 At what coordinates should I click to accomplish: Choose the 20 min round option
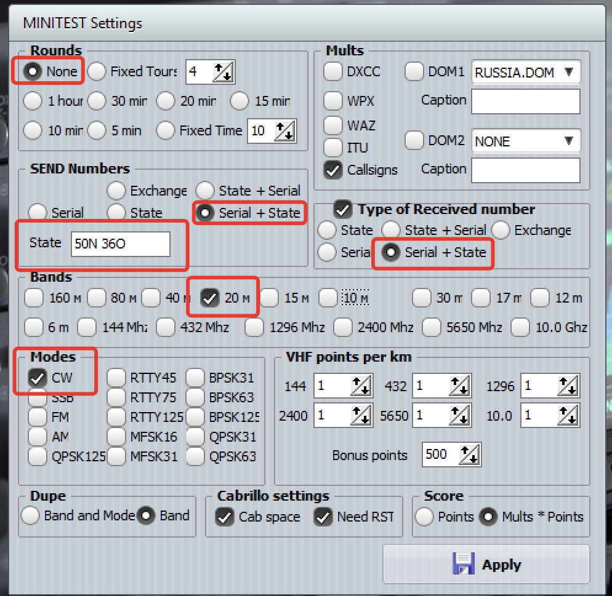166,101
